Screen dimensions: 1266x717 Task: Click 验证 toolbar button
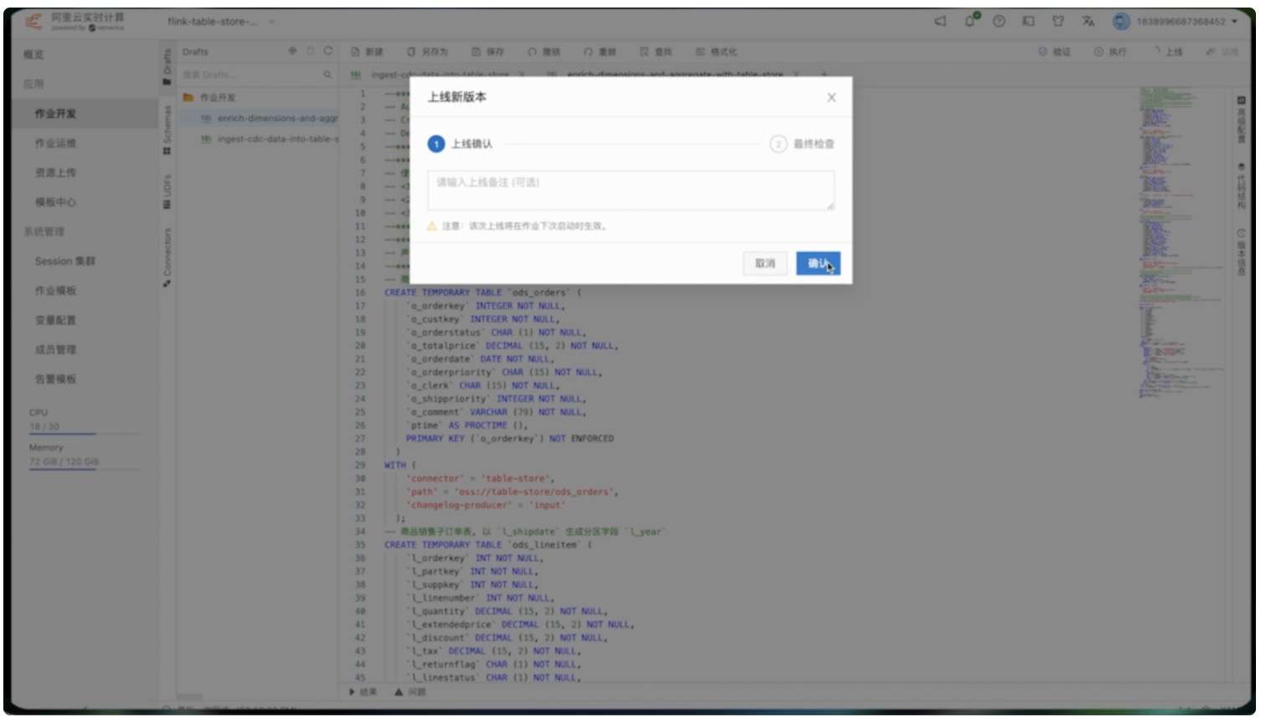(1054, 52)
